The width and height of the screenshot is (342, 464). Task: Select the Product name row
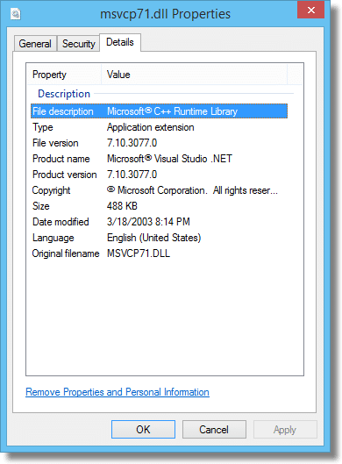(x=159, y=159)
